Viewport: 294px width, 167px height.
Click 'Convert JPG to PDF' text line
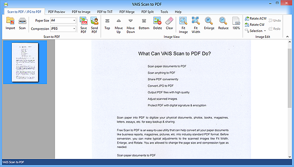tap(161, 86)
